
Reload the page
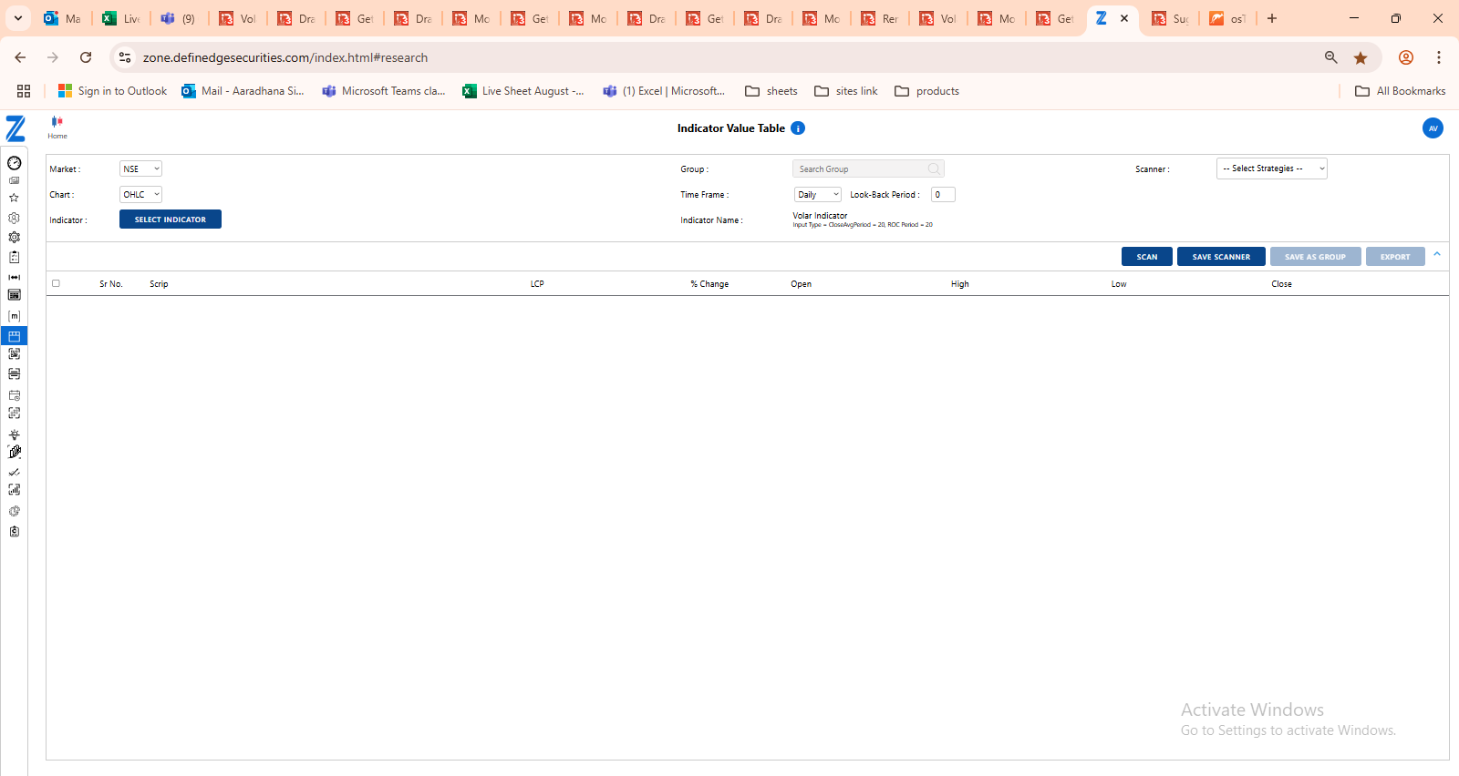tap(86, 57)
